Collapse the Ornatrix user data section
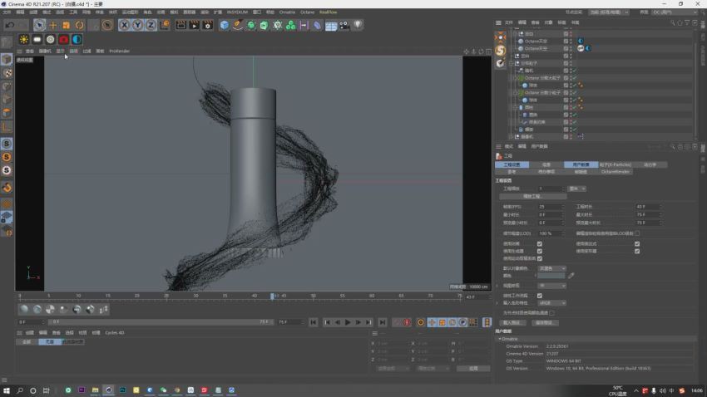The width and height of the screenshot is (707, 397). 500,339
